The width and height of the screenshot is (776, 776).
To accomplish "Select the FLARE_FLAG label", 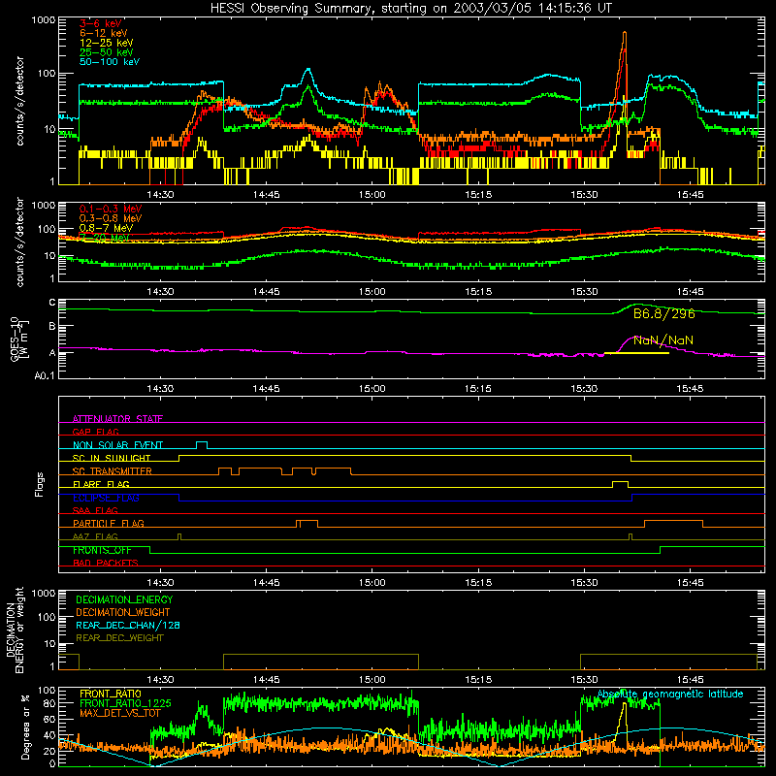I will (x=101, y=484).
